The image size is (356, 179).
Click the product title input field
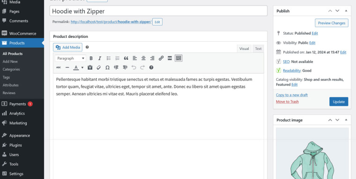point(158,11)
